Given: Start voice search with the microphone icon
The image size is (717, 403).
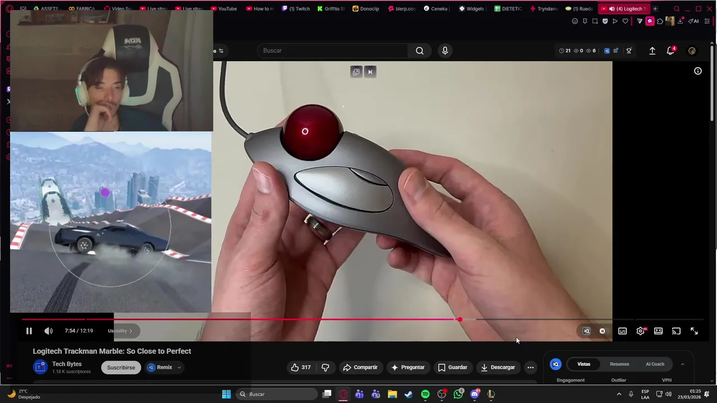Looking at the screenshot, I should pyautogui.click(x=445, y=50).
